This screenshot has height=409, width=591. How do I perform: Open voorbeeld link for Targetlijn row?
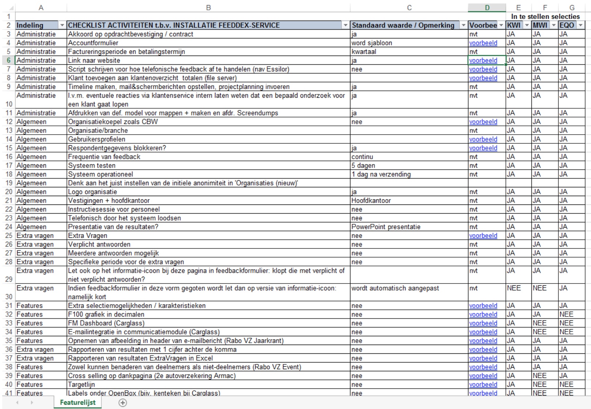[x=483, y=384]
